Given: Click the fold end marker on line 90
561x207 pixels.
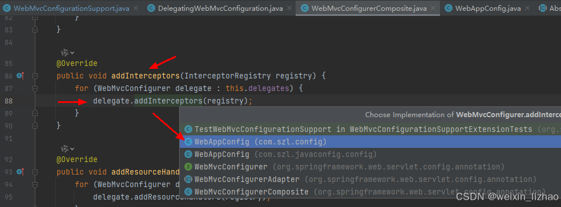Looking at the screenshot, I should point(35,126).
